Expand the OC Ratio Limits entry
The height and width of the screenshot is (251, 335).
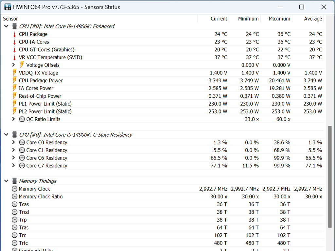pyautogui.click(x=13, y=119)
